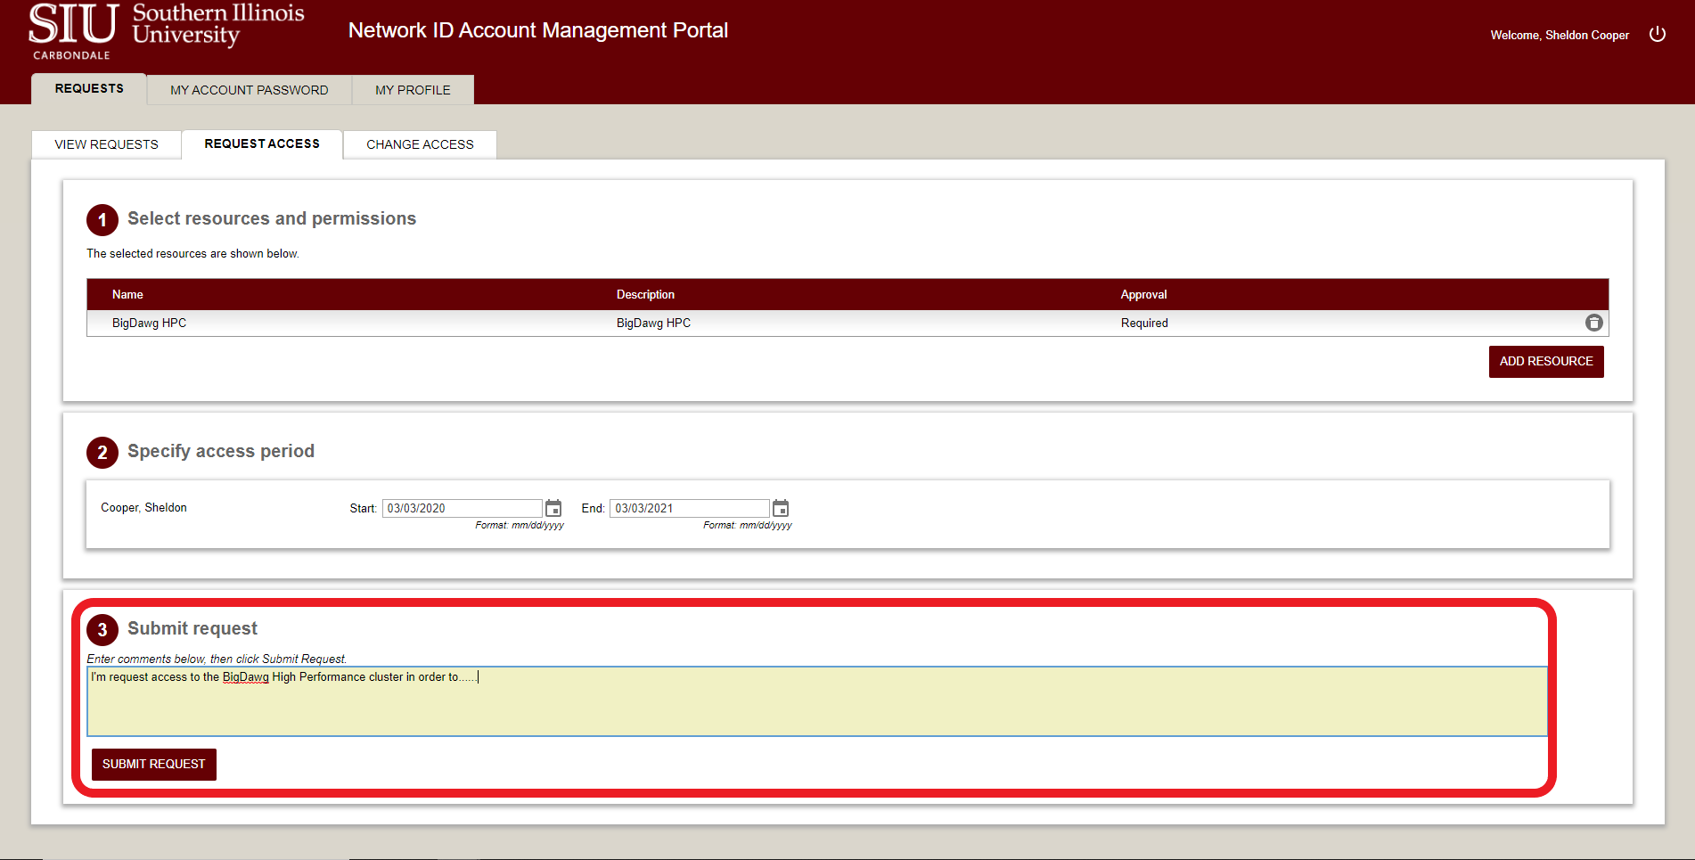Select the BigDawg HPC resource row
The image size is (1695, 860).
(847, 323)
